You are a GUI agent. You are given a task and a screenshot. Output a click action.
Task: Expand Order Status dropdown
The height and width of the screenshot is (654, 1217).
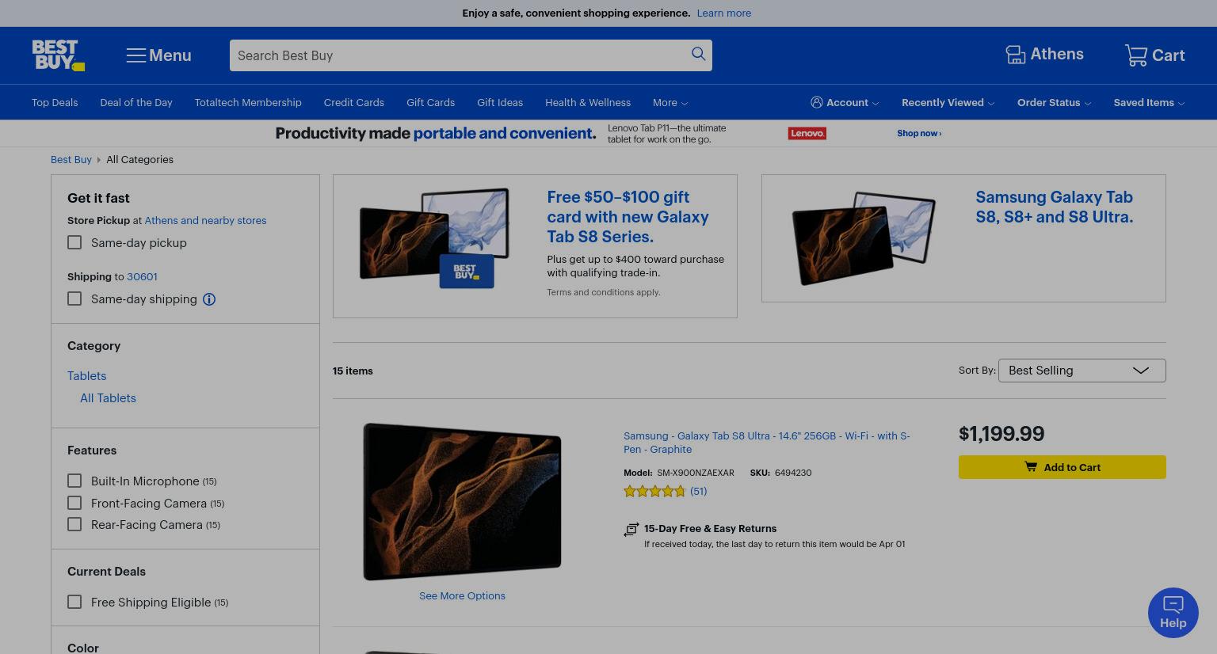pyautogui.click(x=1054, y=103)
